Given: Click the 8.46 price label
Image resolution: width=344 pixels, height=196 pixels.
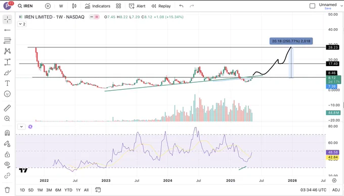Looking at the screenshot, I should point(332,73).
